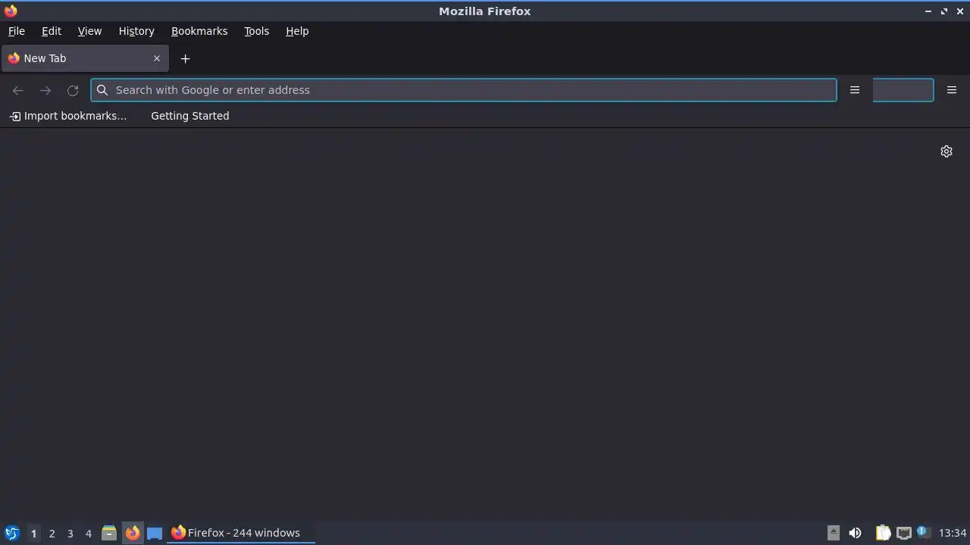Open the update notifier tray icon

923,532
